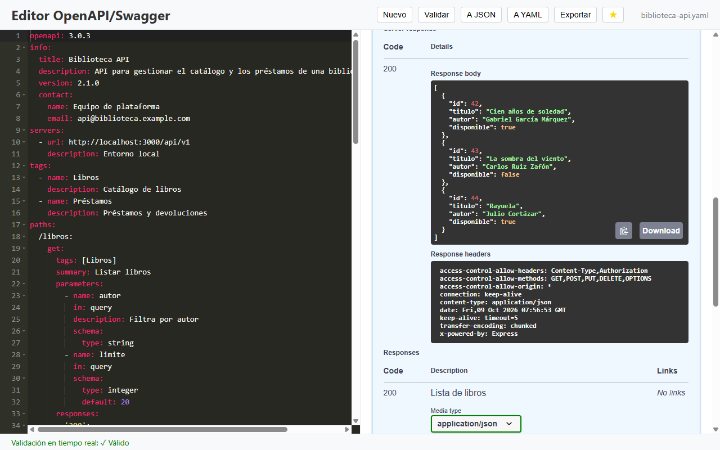Collapse the autor parameter on line 23
This screenshot has height=450, width=720.
click(24, 296)
